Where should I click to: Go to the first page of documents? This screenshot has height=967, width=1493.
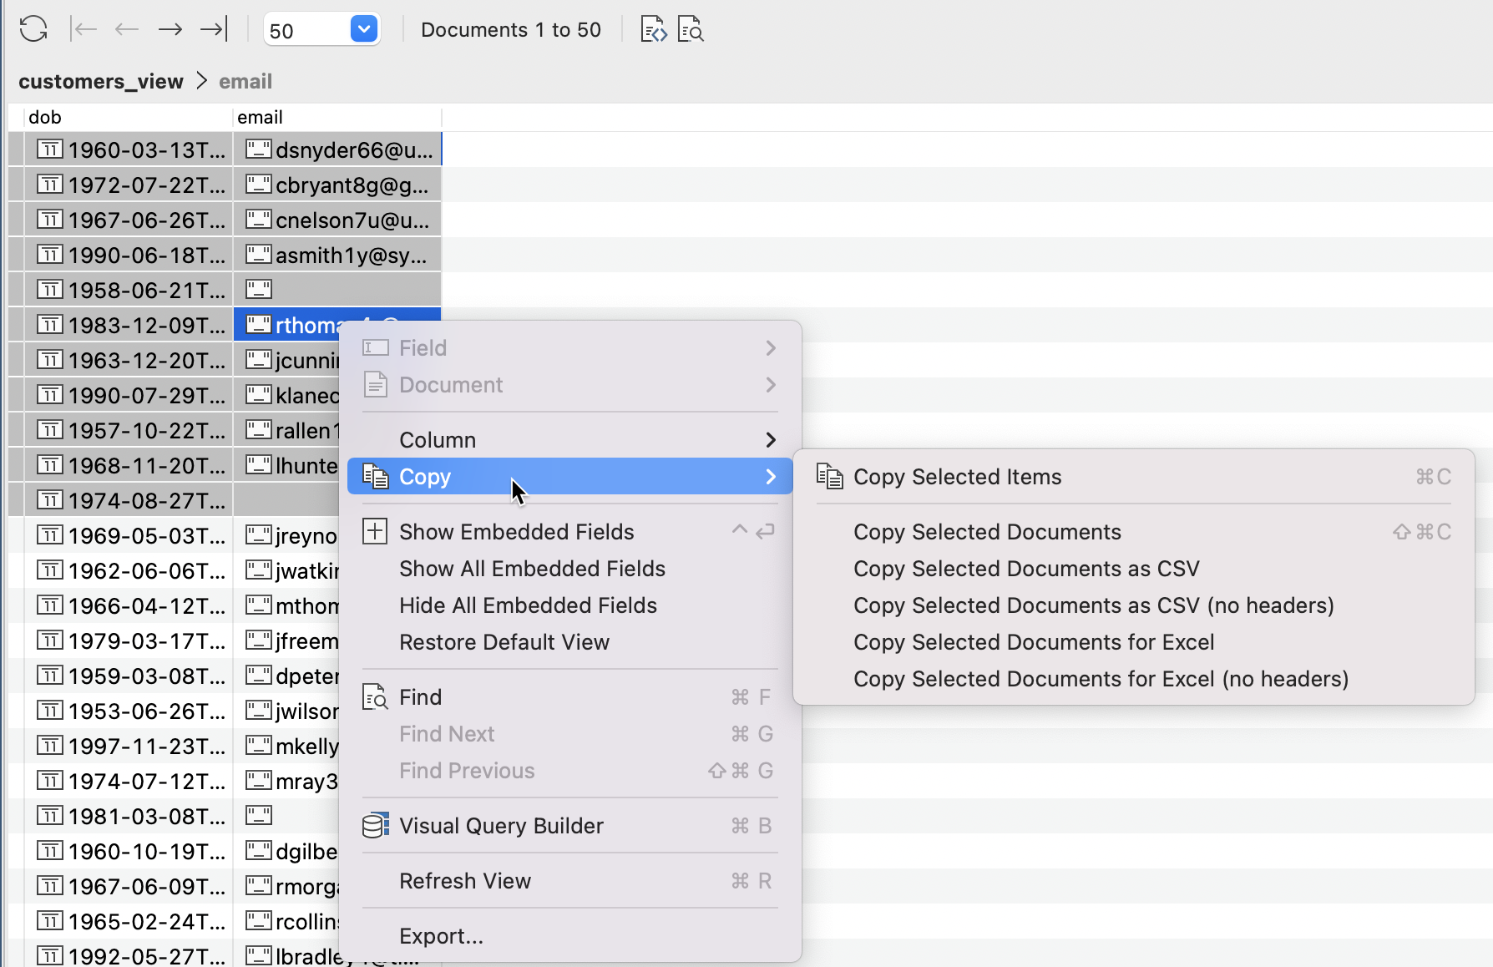coord(84,28)
